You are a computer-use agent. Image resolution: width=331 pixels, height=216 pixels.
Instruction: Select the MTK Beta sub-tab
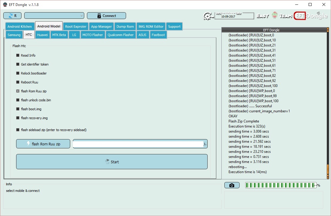[59, 35]
